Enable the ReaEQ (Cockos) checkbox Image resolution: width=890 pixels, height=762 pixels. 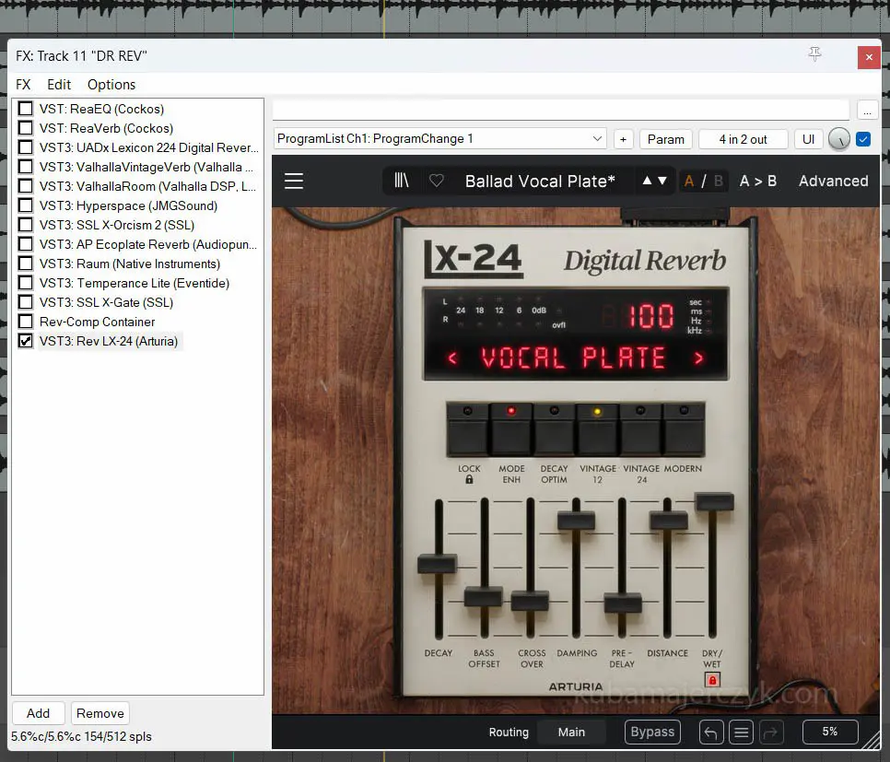tap(26, 109)
